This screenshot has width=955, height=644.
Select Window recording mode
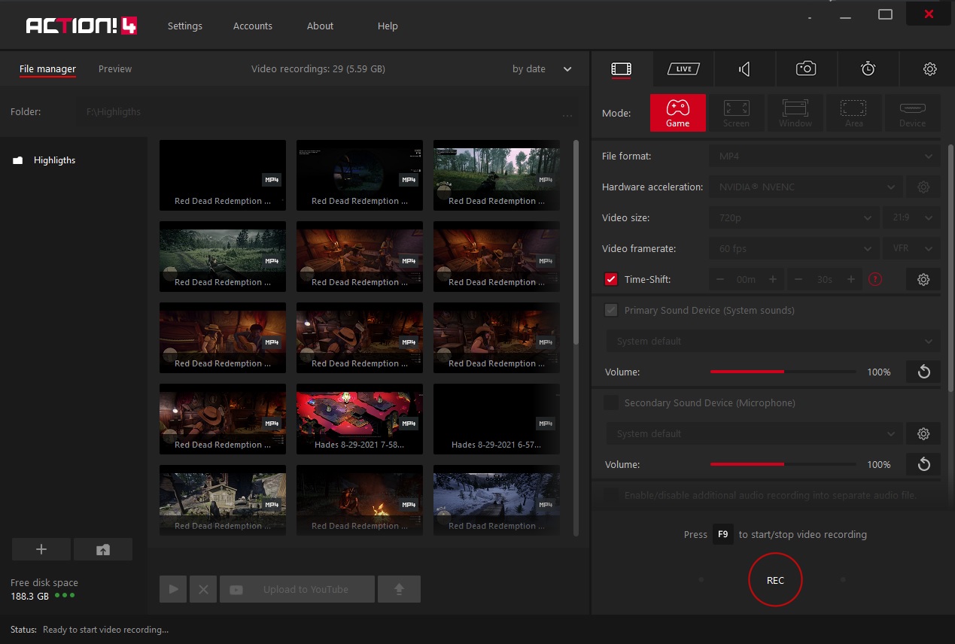pos(795,113)
